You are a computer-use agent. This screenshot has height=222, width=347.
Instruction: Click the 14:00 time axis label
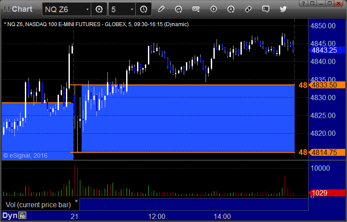(222, 216)
